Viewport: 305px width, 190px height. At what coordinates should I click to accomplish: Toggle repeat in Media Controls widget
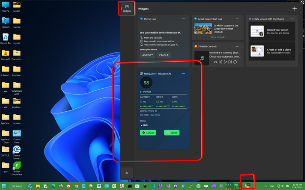point(235,62)
